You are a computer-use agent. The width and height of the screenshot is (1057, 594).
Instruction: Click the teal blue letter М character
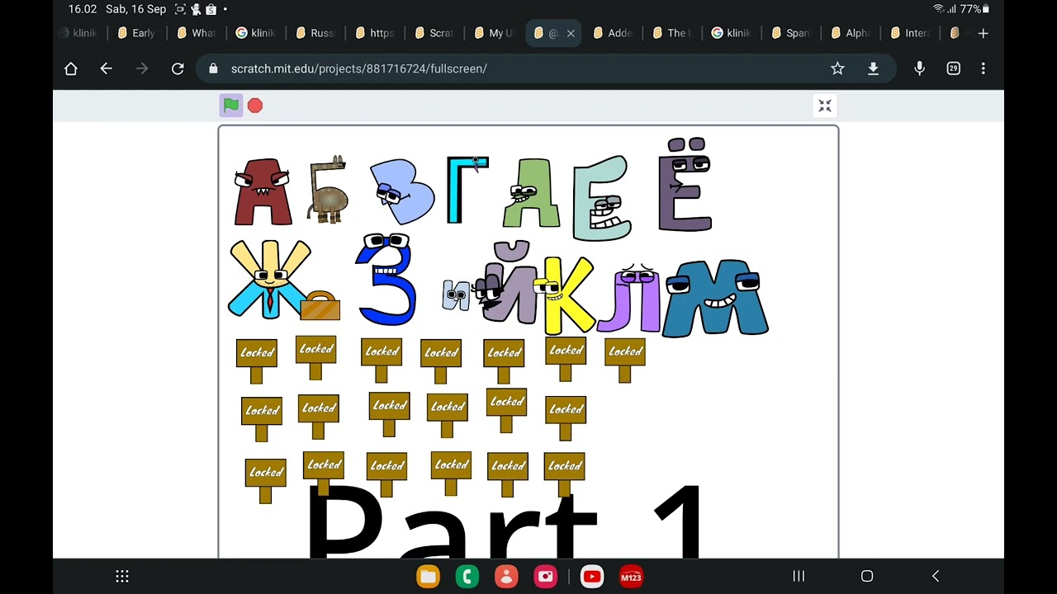click(715, 298)
